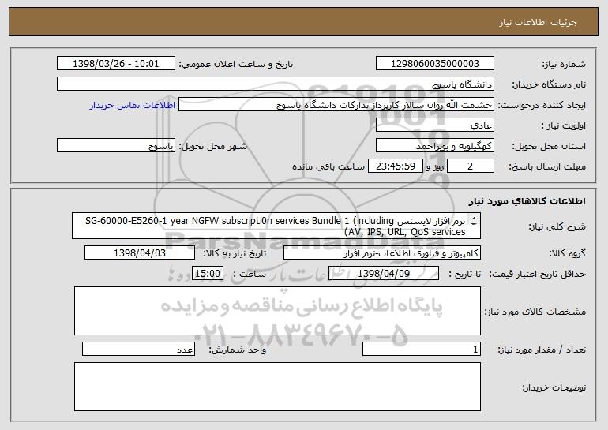Open the buyer contact info link (اطلاعات تماس خریدار)
The image size is (608, 430).
(133, 105)
